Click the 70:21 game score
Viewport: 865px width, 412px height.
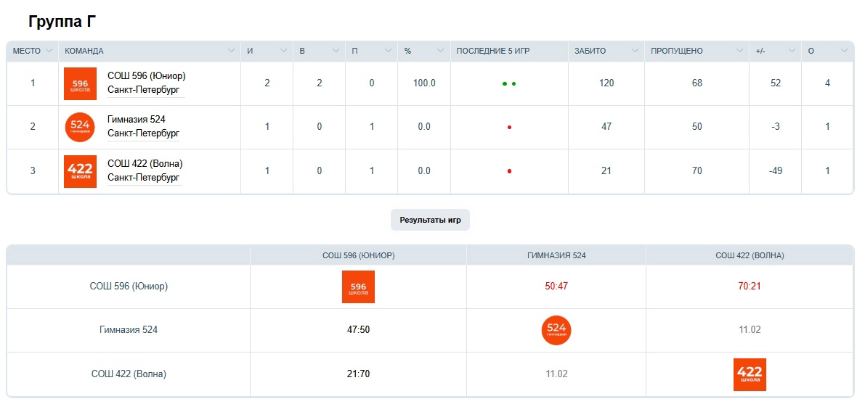750,287
